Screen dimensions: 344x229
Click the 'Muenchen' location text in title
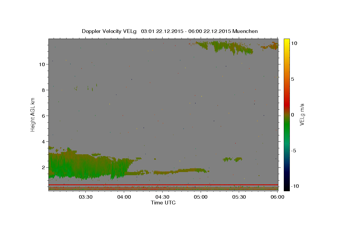coord(245,31)
